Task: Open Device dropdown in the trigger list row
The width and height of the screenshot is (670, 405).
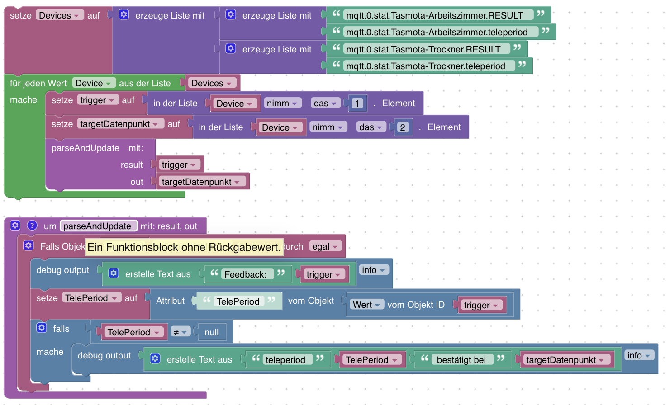Action: pos(234,104)
